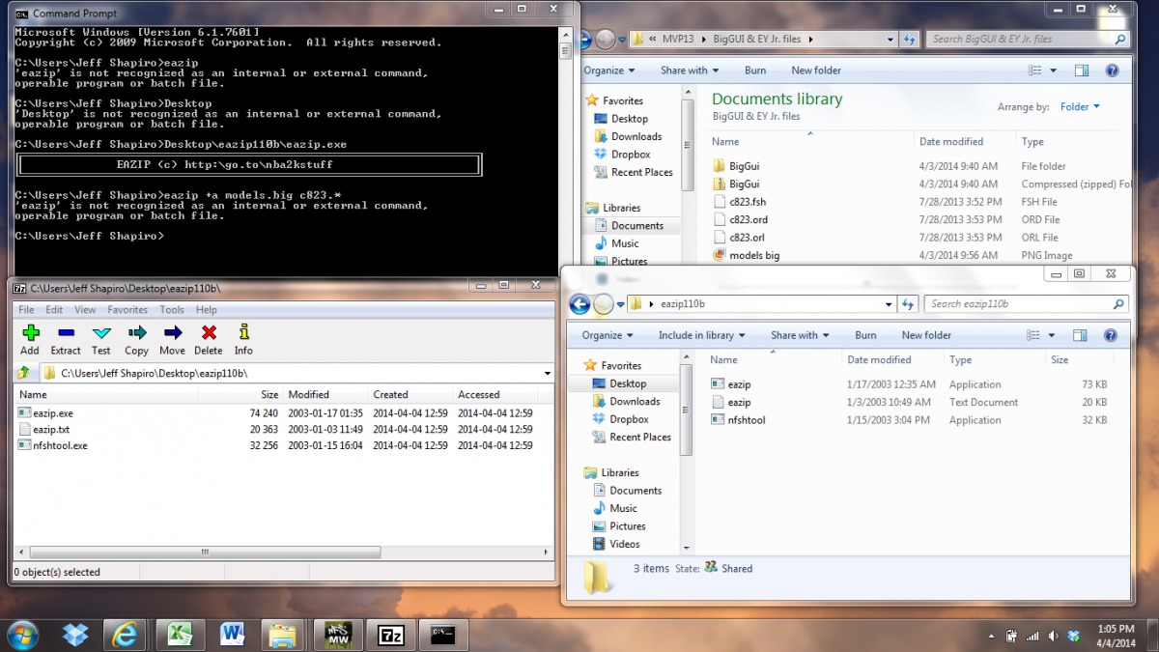Switch to 7-Zip via taskbar icon
Screen dimensions: 1159x652
pos(390,635)
